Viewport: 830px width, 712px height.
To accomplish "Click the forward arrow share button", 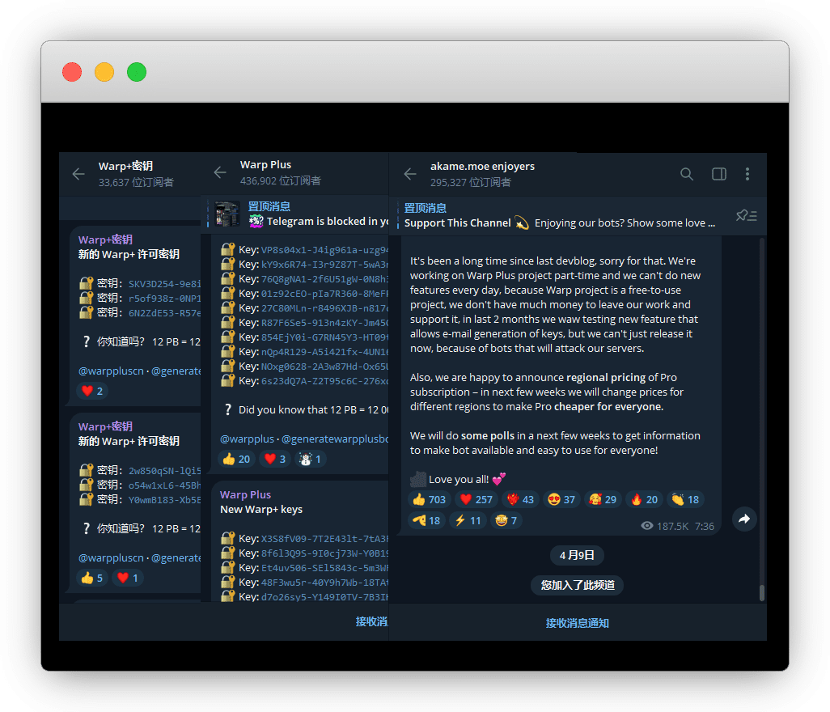I will coord(744,519).
